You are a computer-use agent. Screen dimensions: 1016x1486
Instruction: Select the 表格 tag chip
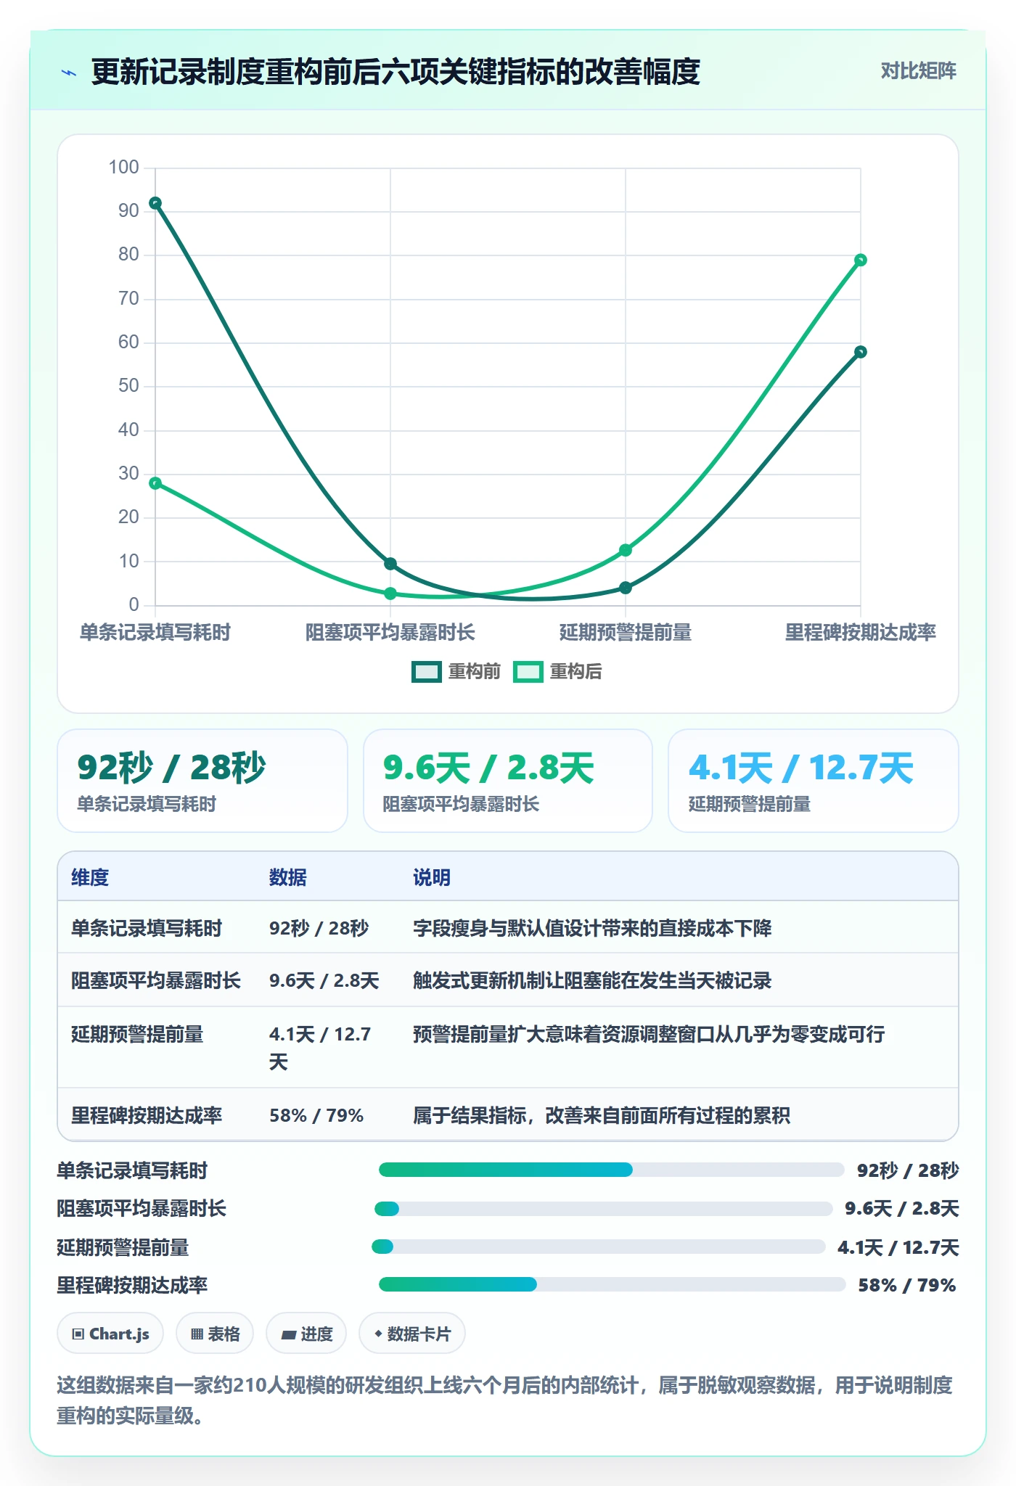(x=215, y=1334)
